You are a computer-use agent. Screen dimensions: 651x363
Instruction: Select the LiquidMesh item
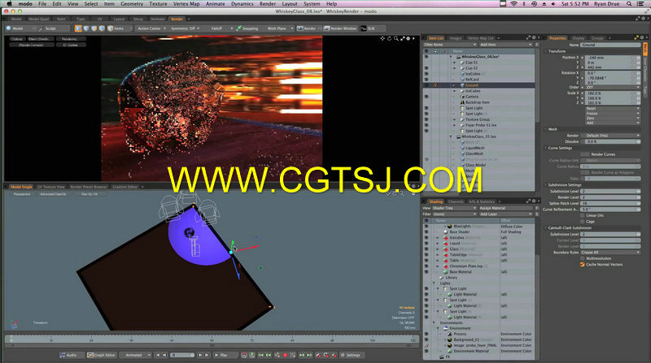tap(474, 148)
